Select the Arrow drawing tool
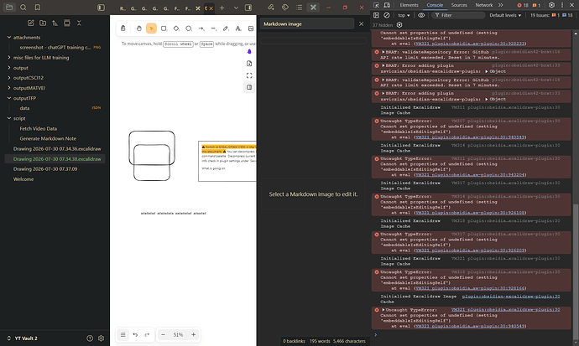 pos(201,28)
